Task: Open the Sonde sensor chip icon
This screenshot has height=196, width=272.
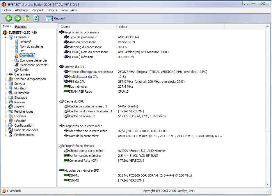Action: pos(17,70)
